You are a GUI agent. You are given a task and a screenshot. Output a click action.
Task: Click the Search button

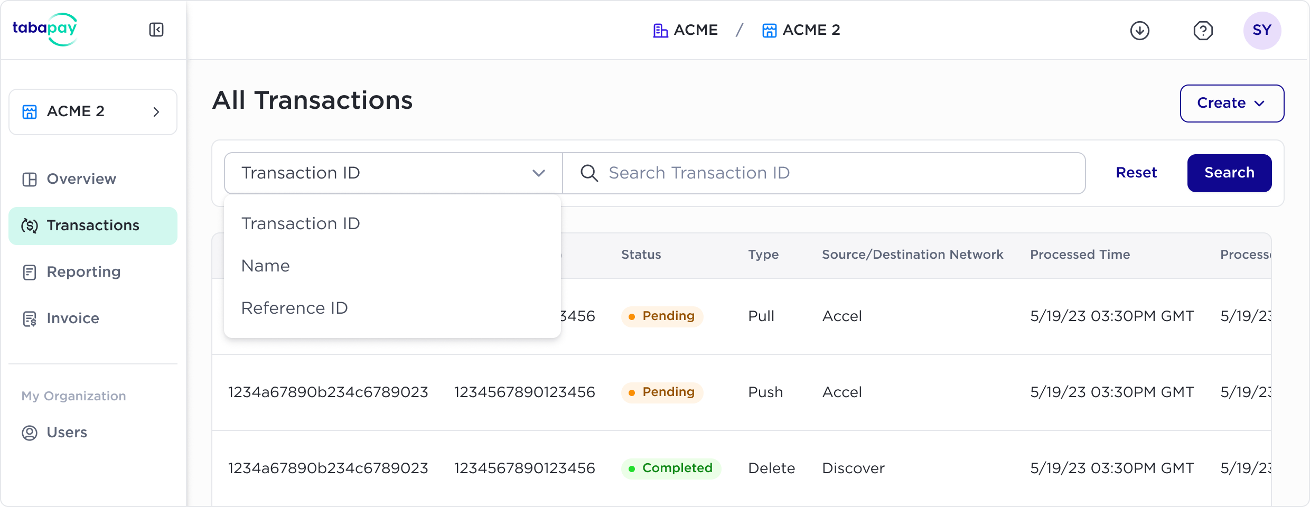click(1229, 173)
